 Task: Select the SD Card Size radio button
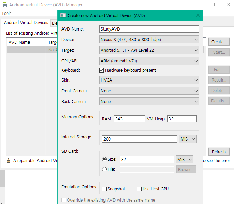(104, 159)
